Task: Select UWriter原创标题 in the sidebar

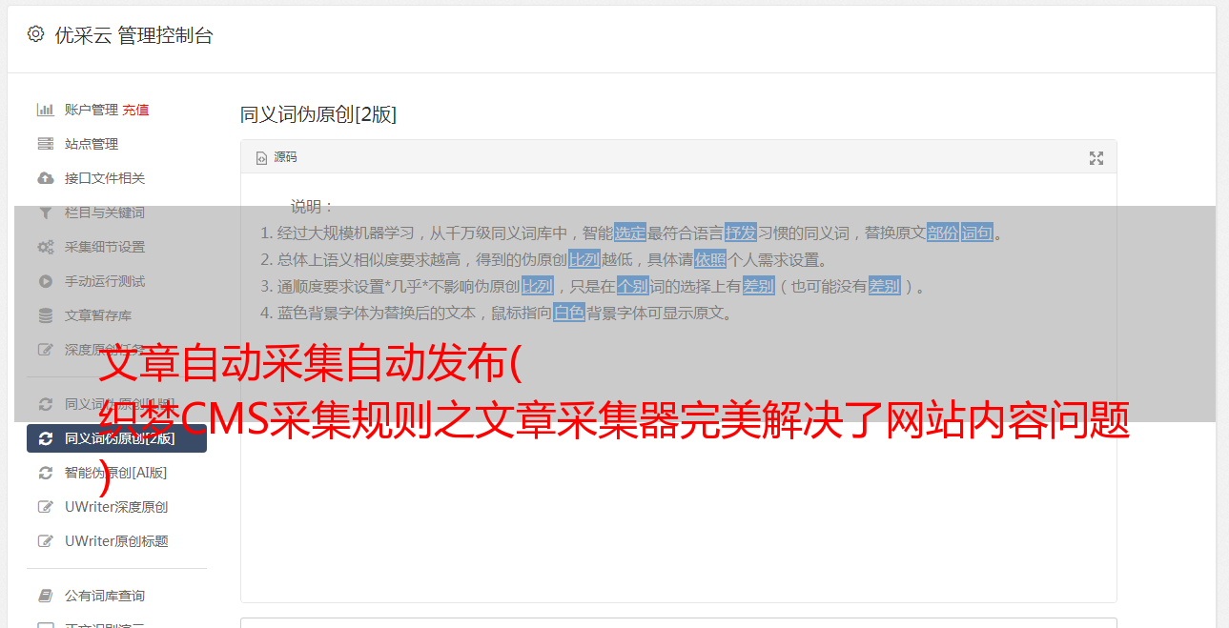Action: tap(116, 541)
